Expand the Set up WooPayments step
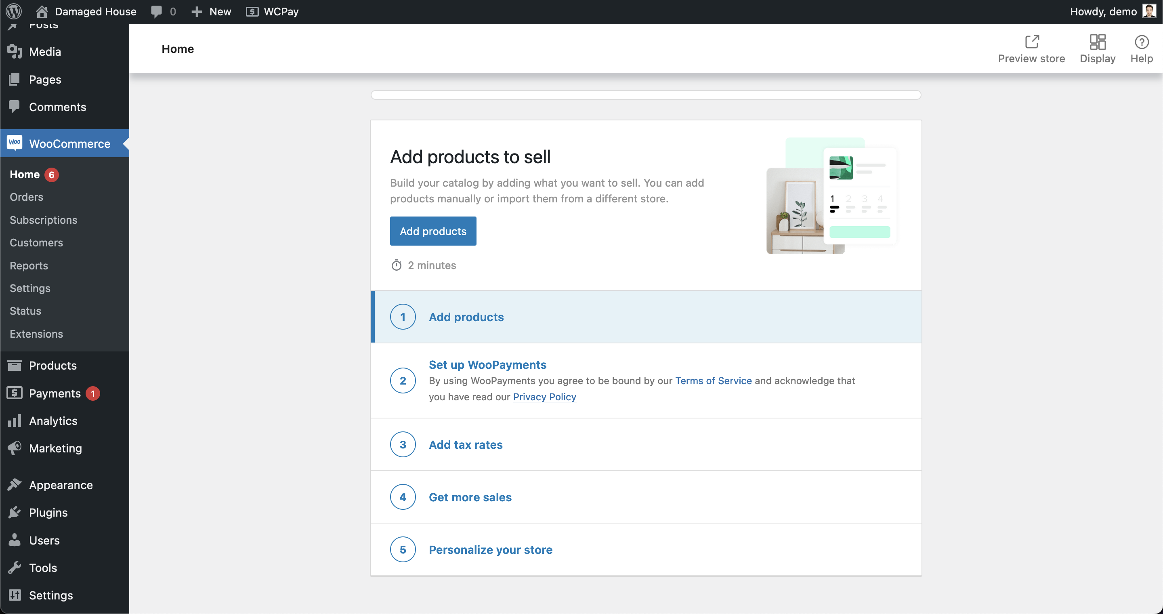The height and width of the screenshot is (614, 1163). point(487,364)
